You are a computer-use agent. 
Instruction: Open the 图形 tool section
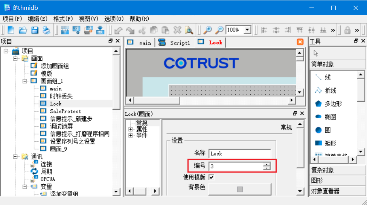tap(337, 181)
